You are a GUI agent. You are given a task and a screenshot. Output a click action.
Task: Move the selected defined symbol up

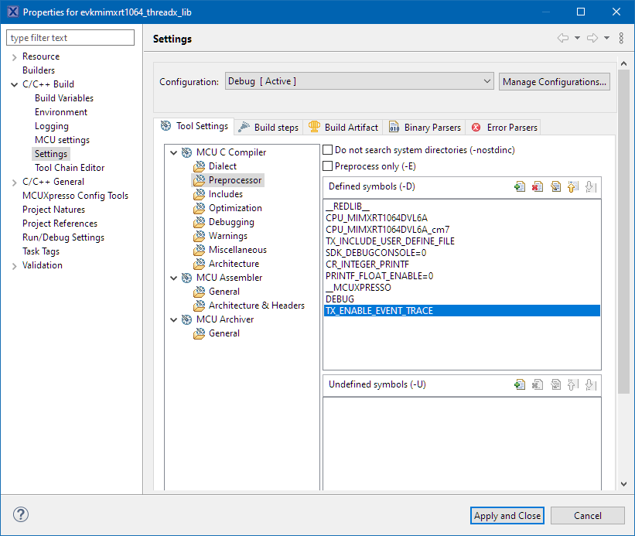pos(573,186)
